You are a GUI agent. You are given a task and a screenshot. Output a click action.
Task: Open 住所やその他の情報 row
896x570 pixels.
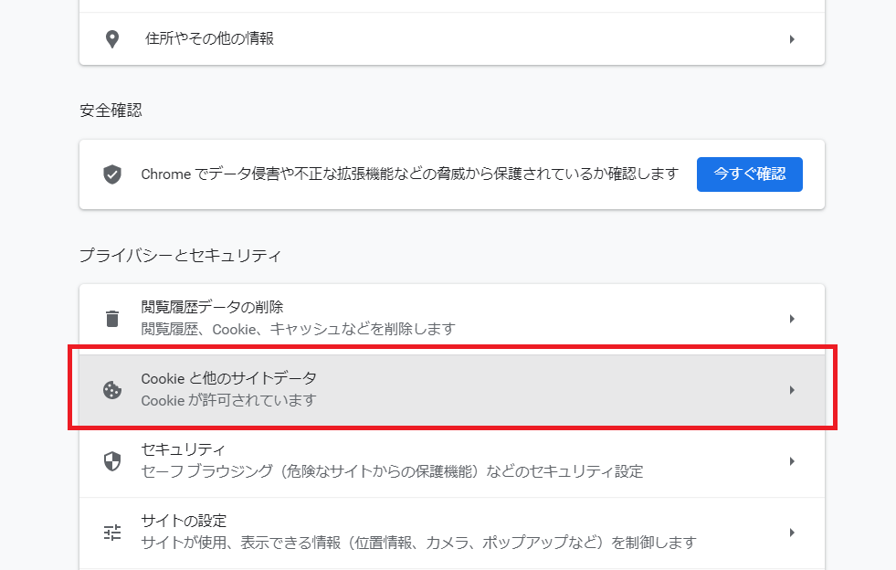click(452, 39)
